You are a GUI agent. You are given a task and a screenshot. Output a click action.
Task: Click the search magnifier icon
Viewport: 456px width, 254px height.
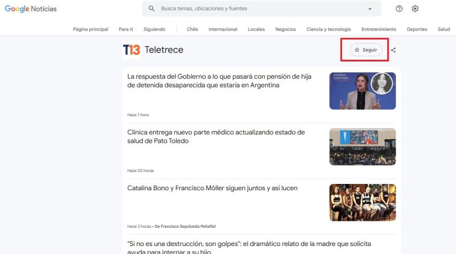152,9
